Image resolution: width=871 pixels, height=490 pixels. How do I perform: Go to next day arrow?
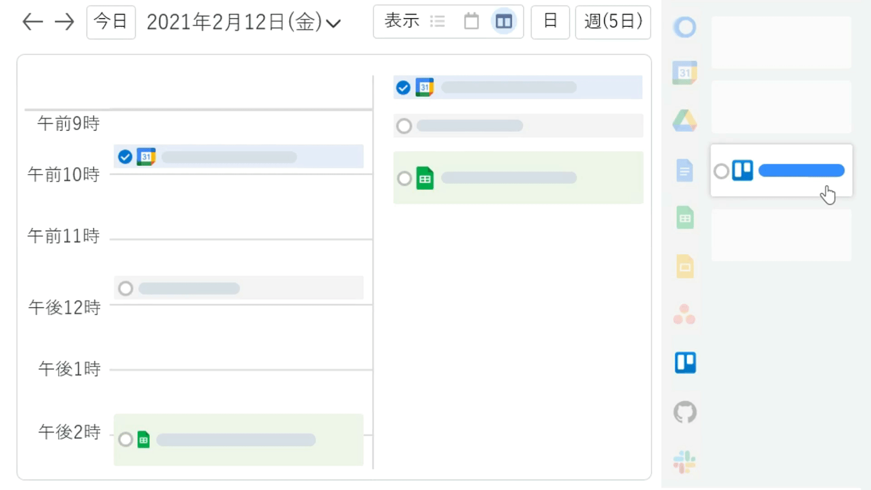pos(64,22)
